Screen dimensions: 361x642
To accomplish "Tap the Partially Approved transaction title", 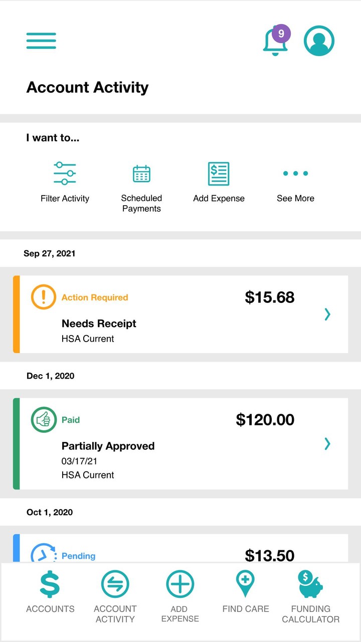I will pyautogui.click(x=108, y=446).
